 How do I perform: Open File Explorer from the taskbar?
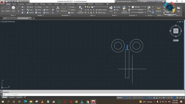click(x=31, y=102)
